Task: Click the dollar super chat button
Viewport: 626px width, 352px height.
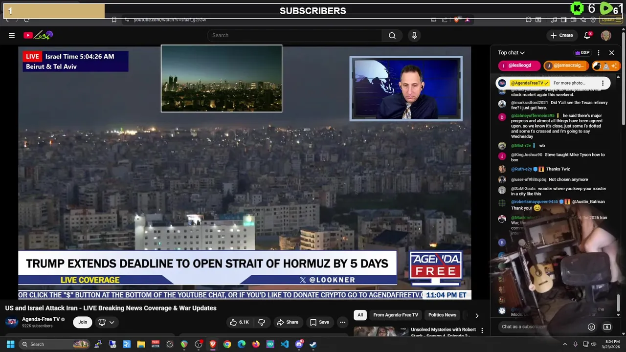Action: [607, 327]
